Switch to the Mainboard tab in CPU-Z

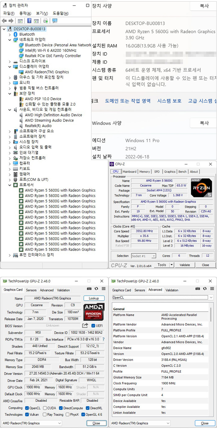(129, 171)
